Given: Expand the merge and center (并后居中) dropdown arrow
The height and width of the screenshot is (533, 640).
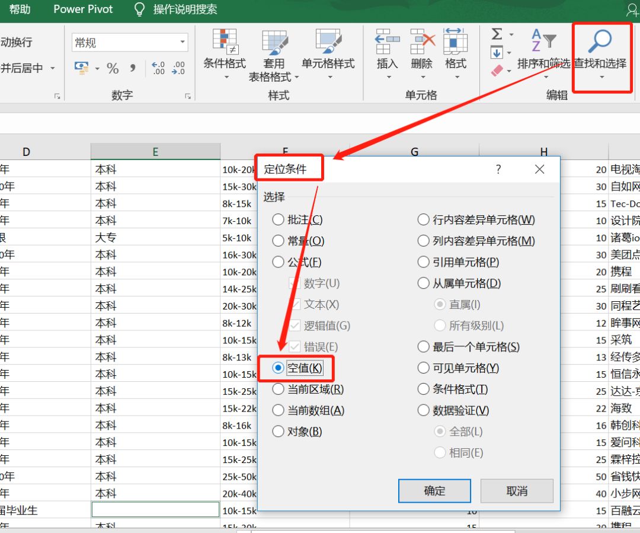Looking at the screenshot, I should 53,68.
